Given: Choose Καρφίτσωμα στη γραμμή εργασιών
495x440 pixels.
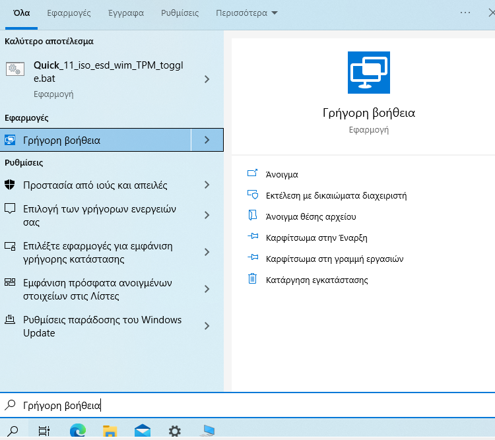Looking at the screenshot, I should coord(335,259).
